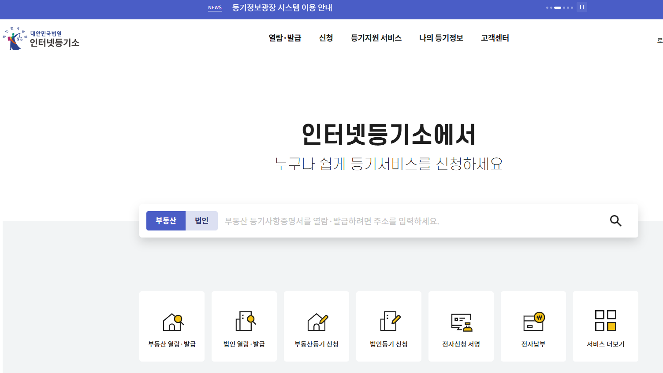Click the NEWS label link
The width and height of the screenshot is (663, 373).
coord(215,7)
